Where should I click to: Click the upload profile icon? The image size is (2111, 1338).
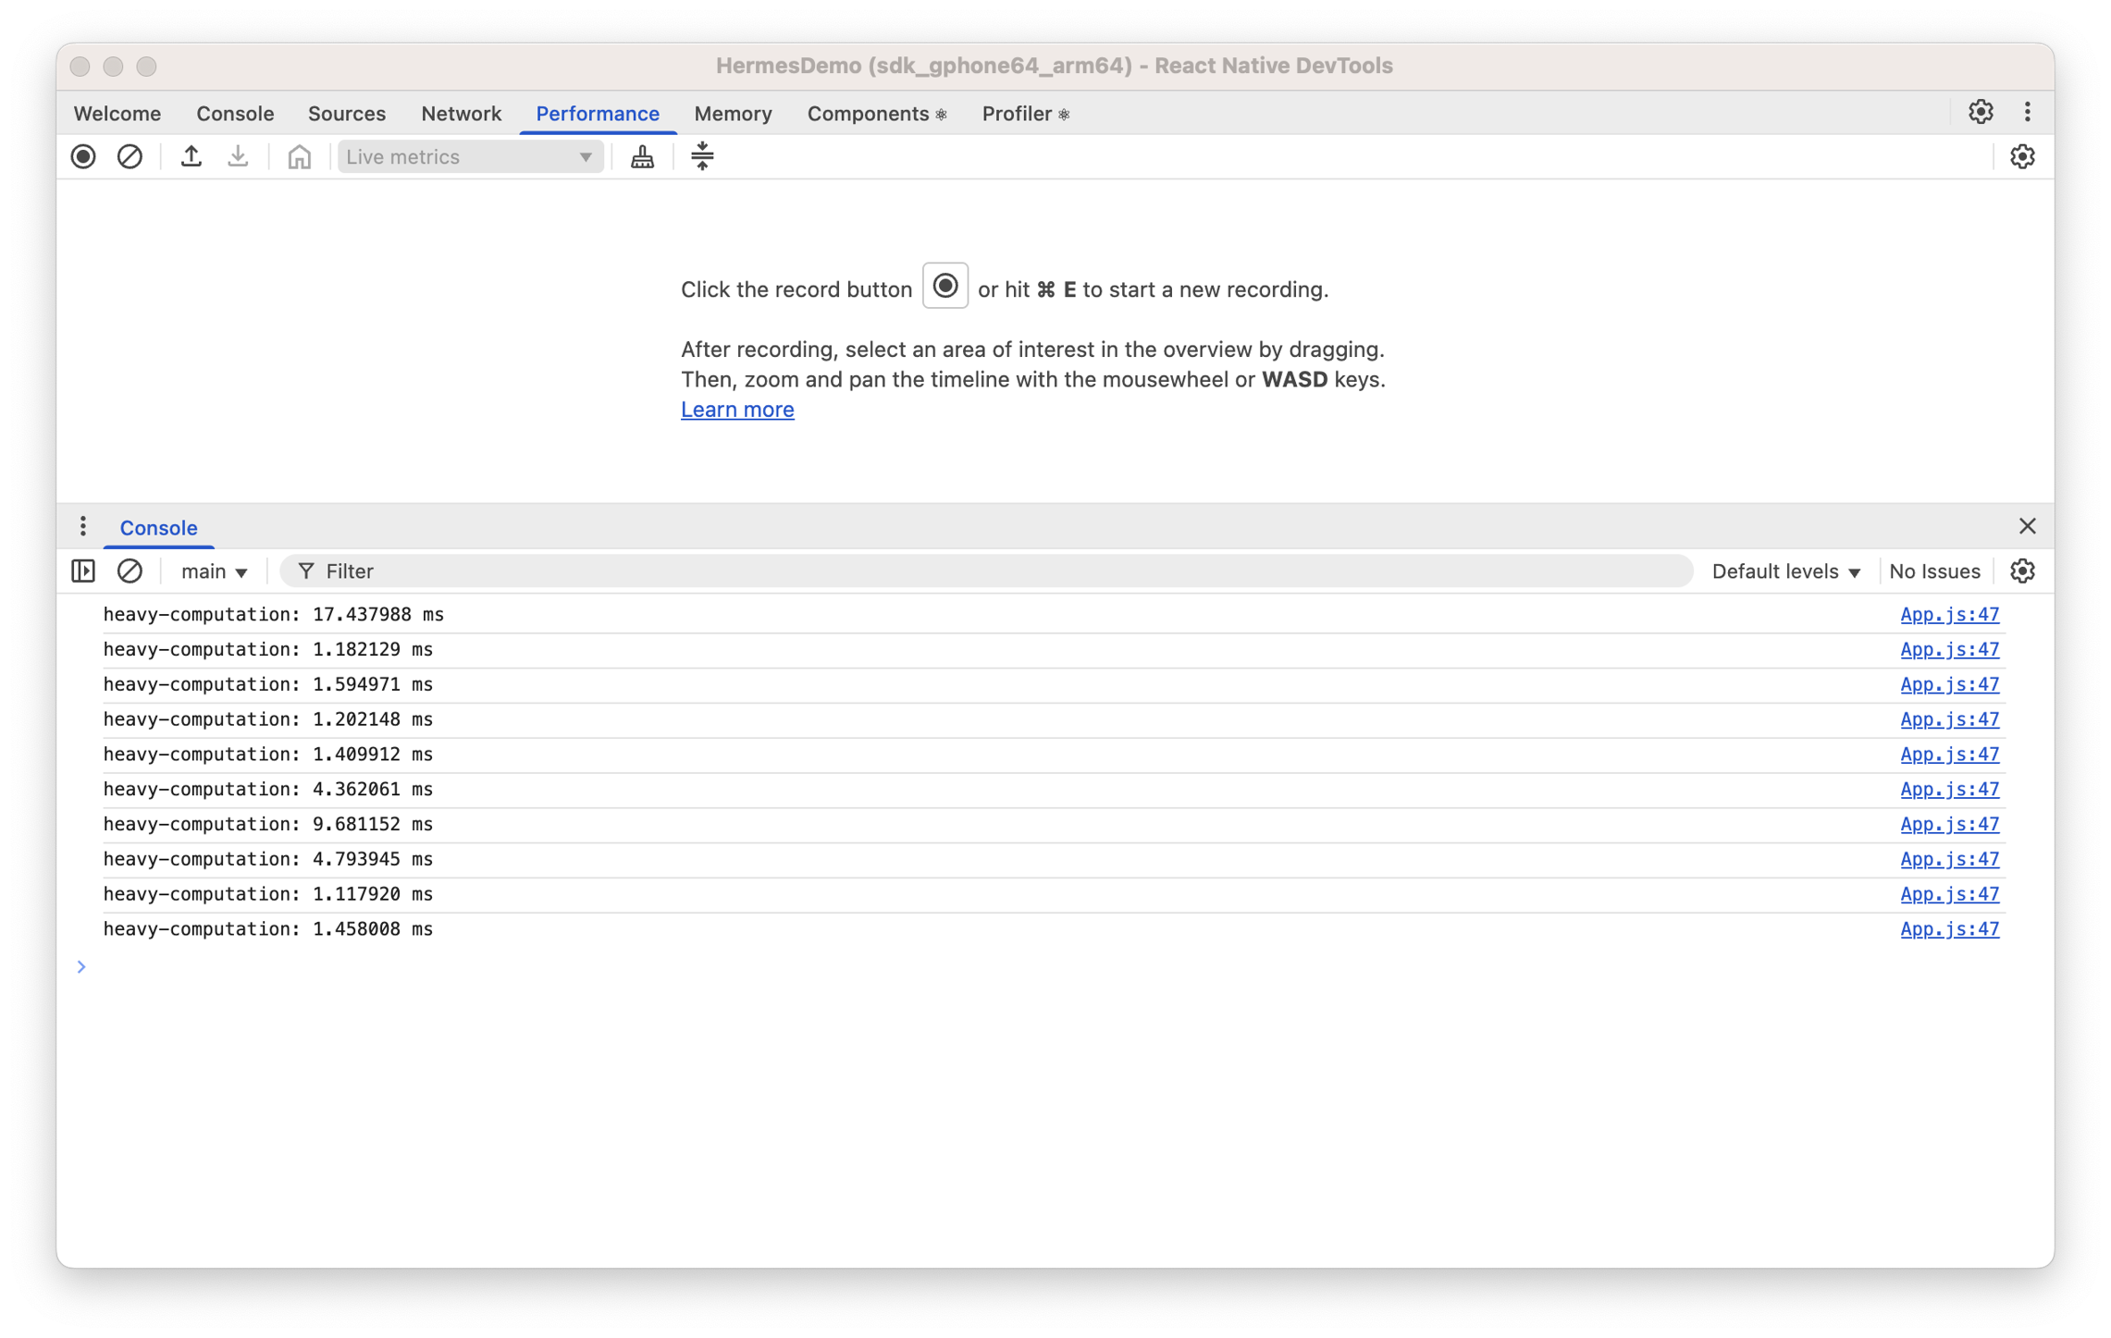(x=191, y=157)
